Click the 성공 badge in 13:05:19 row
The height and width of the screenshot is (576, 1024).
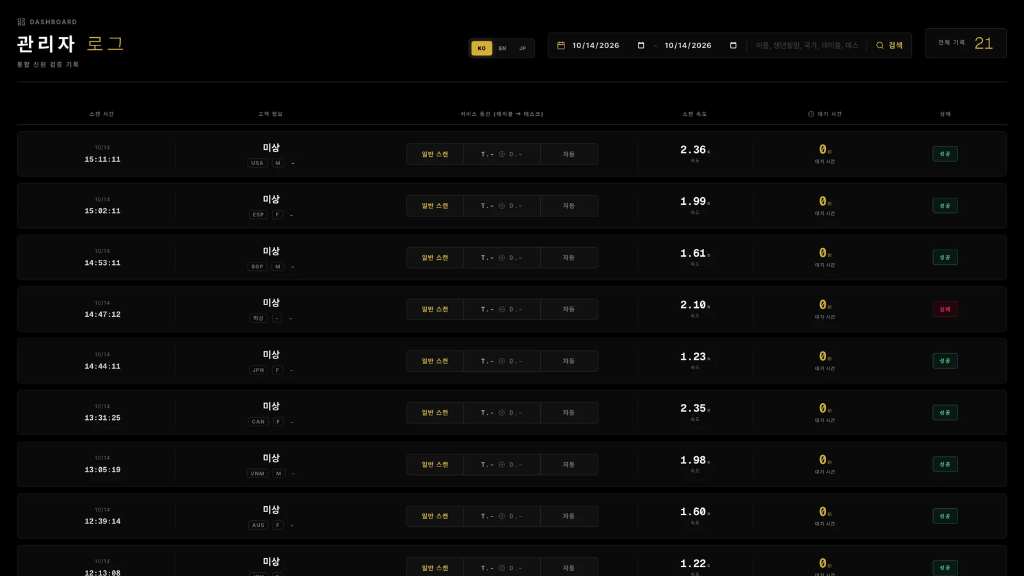click(x=945, y=465)
